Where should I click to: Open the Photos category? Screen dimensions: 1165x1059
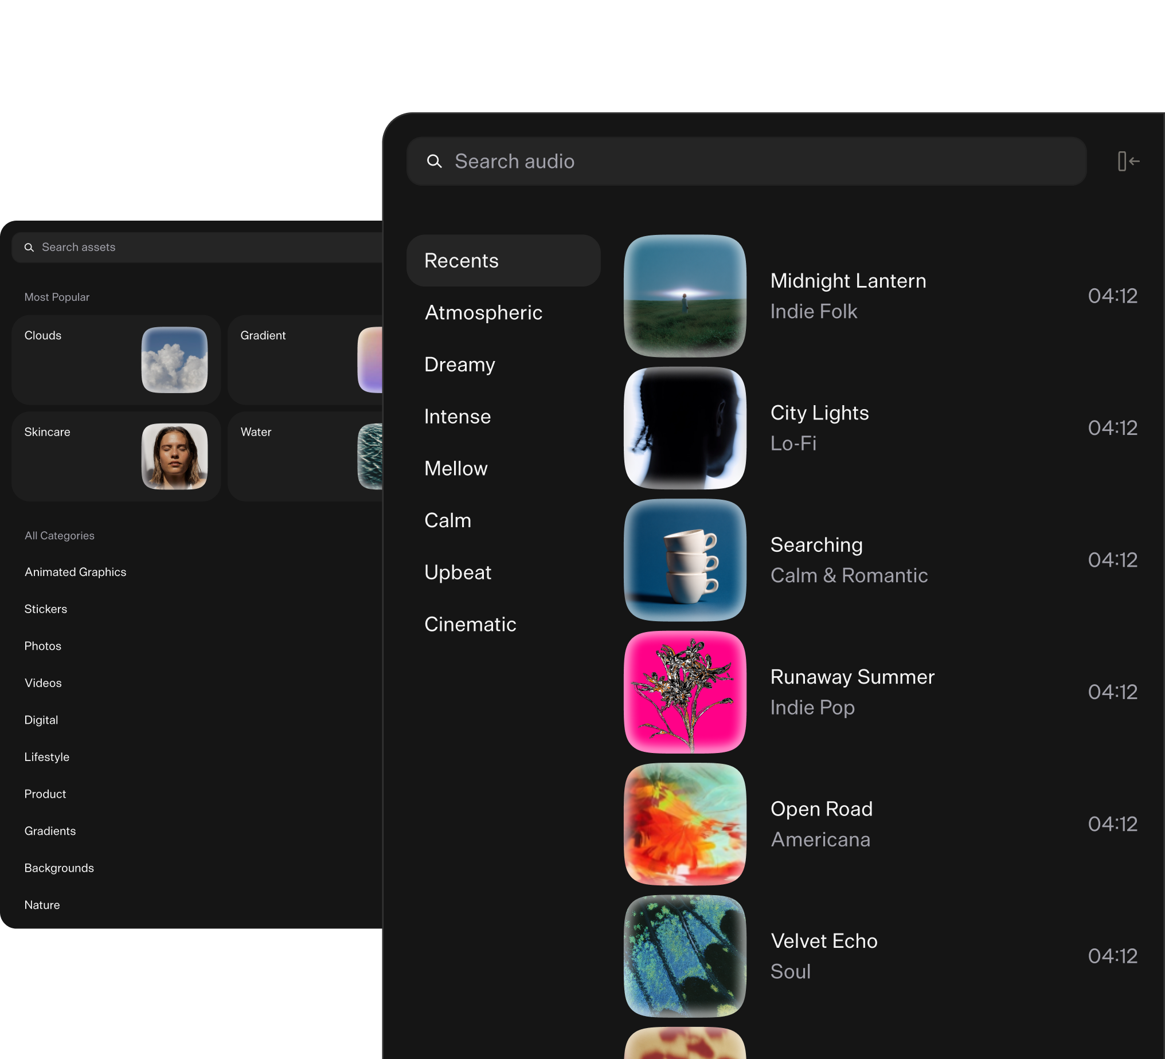(x=43, y=646)
